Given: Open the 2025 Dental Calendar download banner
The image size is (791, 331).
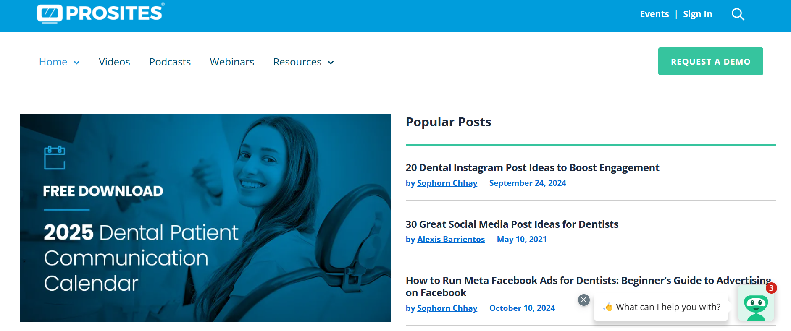Looking at the screenshot, I should click(x=205, y=218).
